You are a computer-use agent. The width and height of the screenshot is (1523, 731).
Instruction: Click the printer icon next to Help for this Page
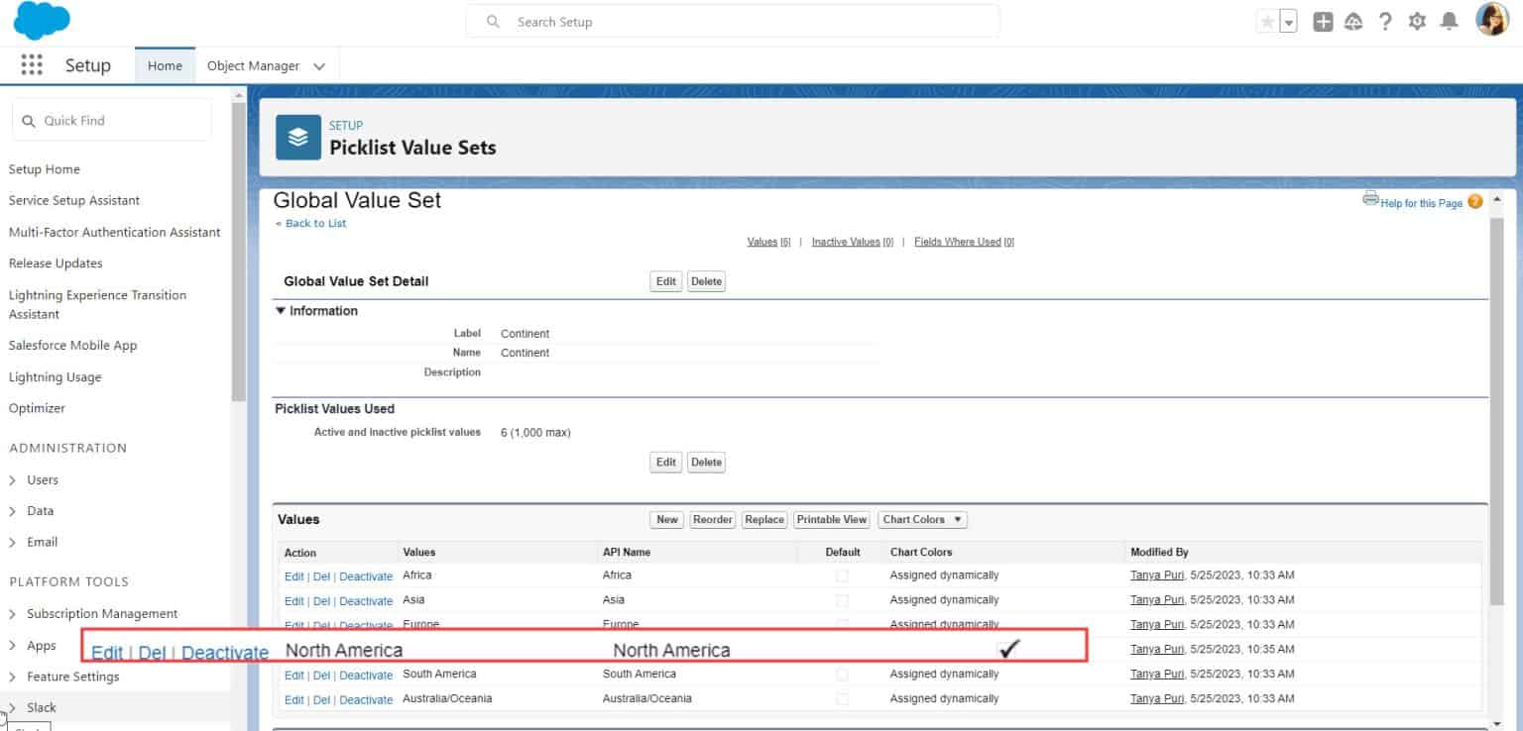(1369, 199)
